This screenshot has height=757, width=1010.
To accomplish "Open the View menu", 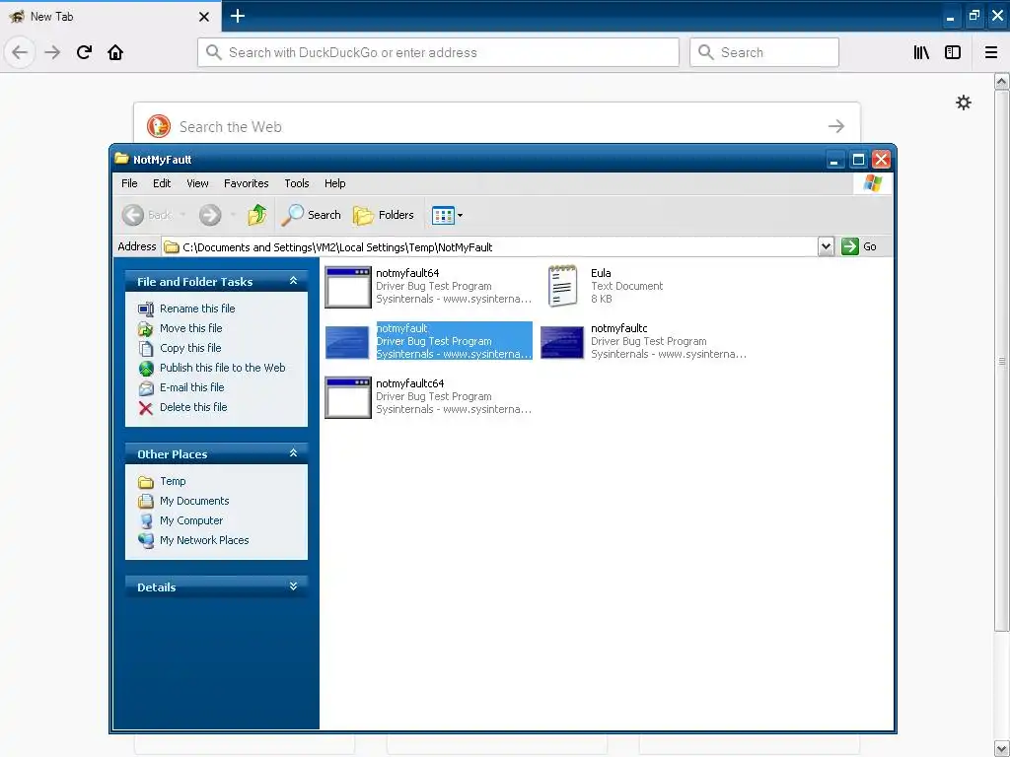I will pyautogui.click(x=197, y=183).
